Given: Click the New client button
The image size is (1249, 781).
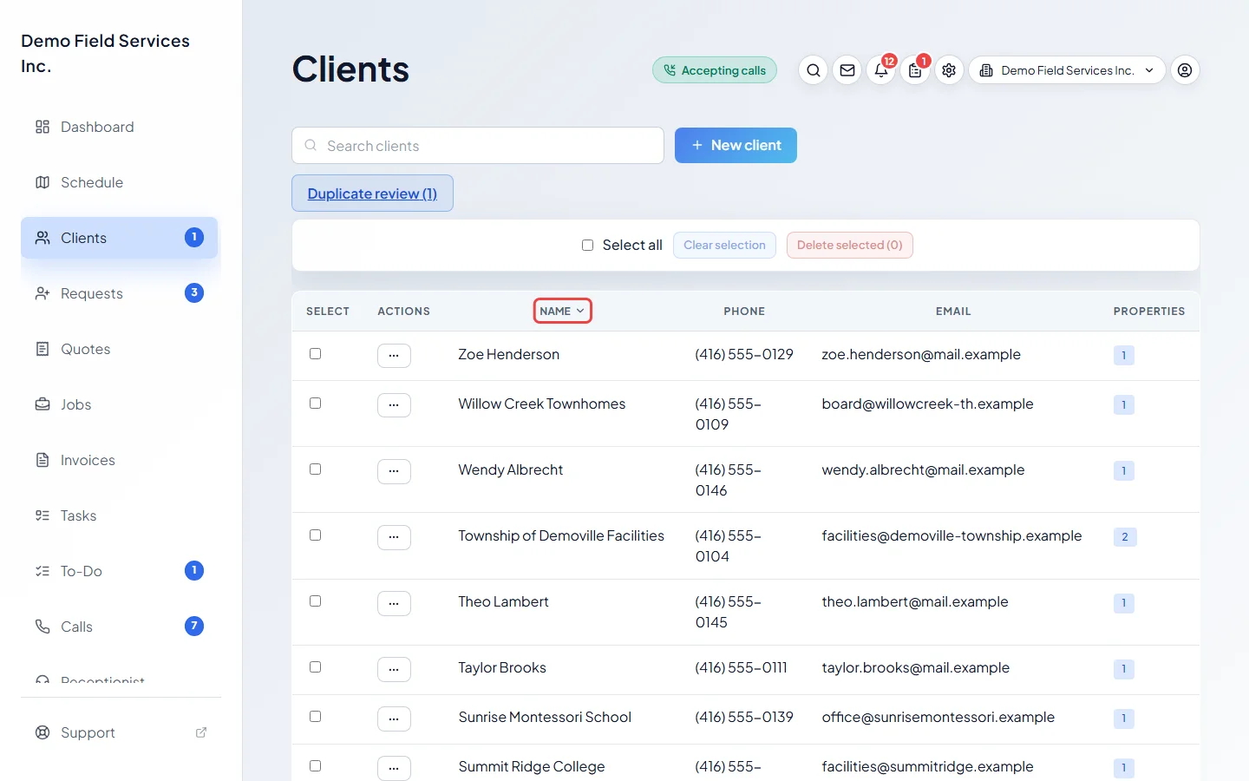Looking at the screenshot, I should 736,145.
